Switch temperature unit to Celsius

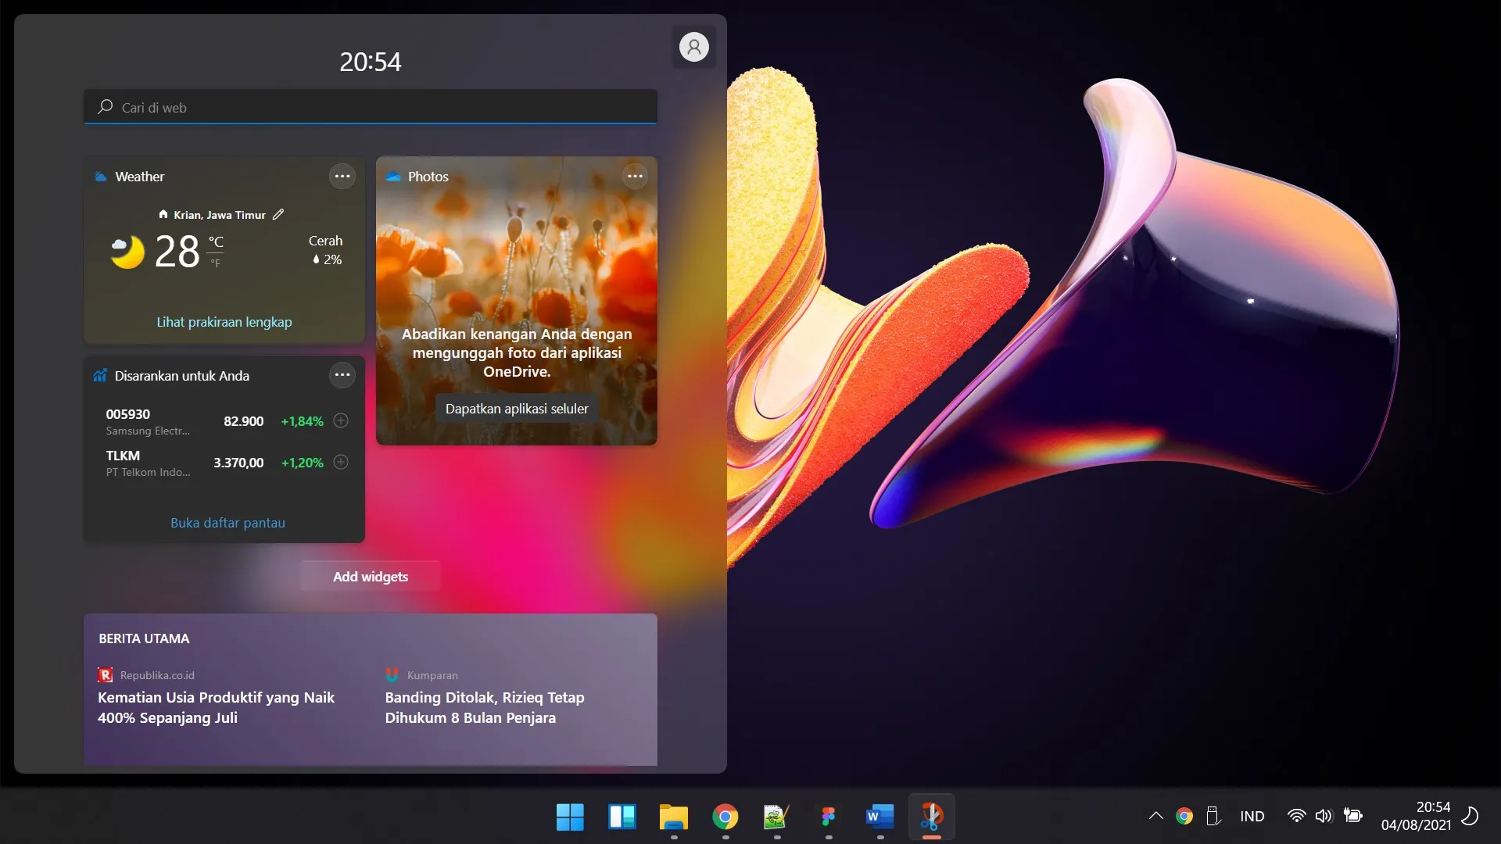(x=216, y=241)
